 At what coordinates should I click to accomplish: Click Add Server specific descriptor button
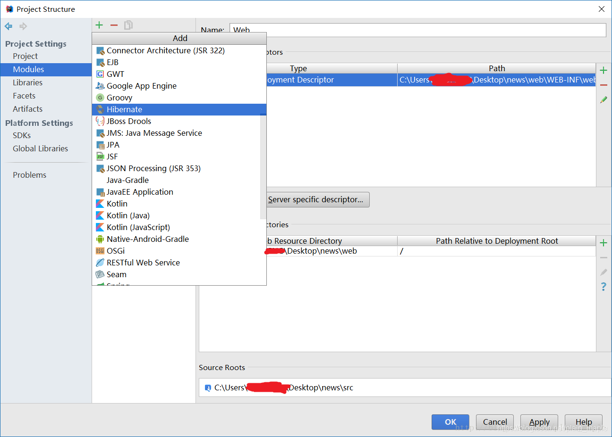coord(318,199)
